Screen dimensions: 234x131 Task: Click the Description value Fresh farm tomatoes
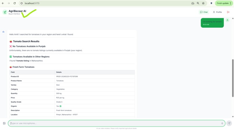(64, 110)
